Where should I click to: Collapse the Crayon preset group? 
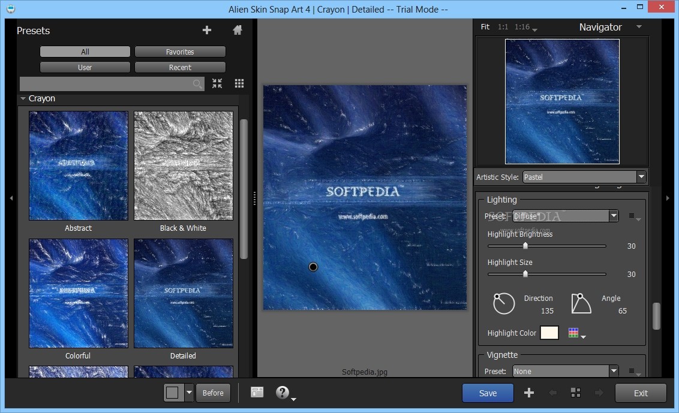click(23, 99)
